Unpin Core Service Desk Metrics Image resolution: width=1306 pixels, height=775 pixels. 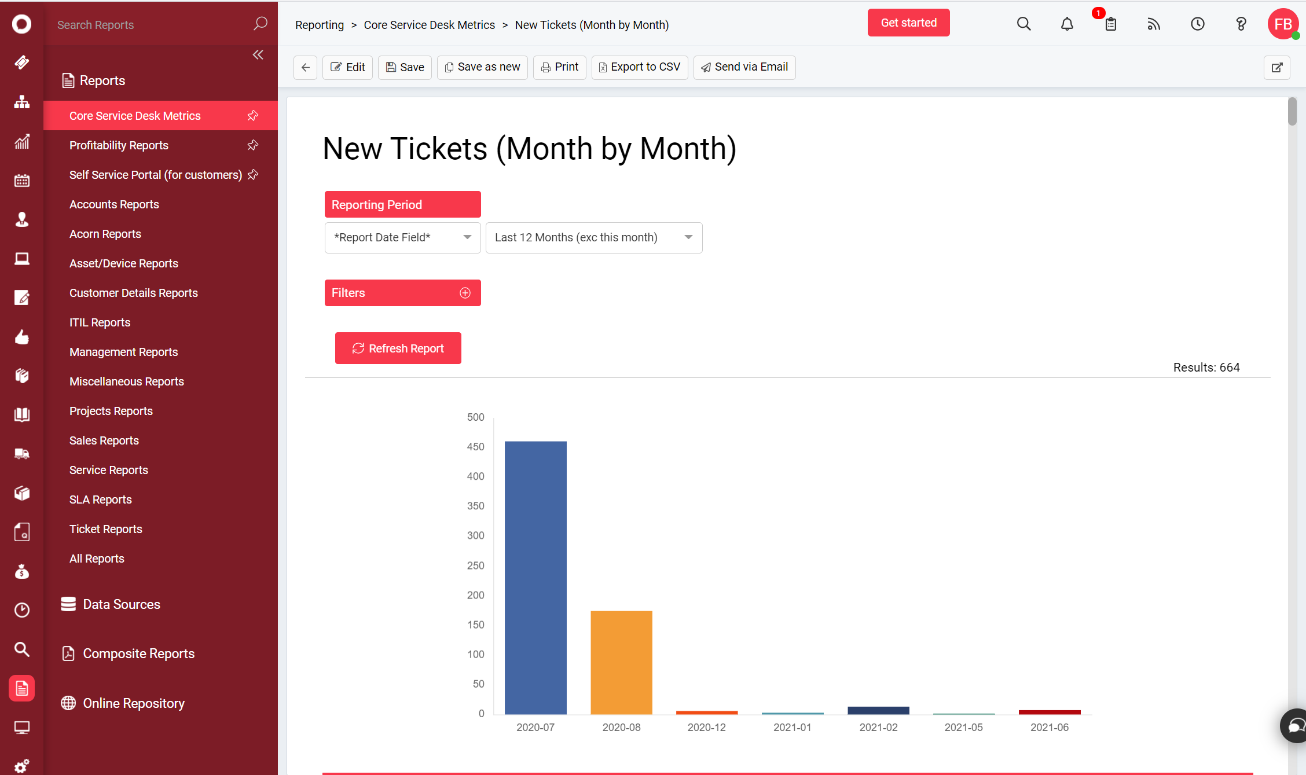tap(253, 116)
